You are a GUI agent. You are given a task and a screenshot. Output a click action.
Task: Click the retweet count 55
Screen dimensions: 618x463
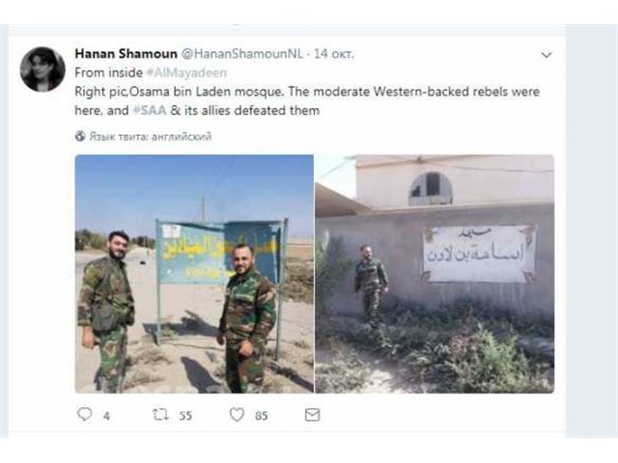click(185, 416)
